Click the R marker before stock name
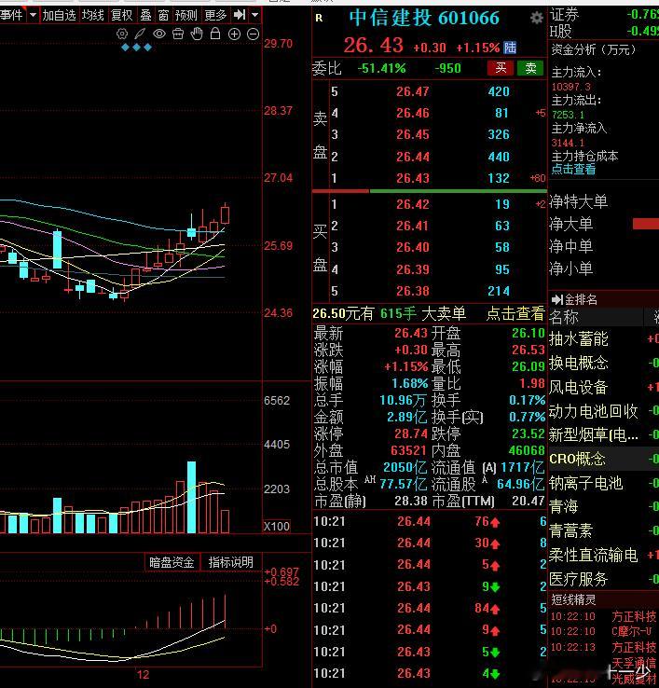This screenshot has height=688, width=659. point(319,18)
